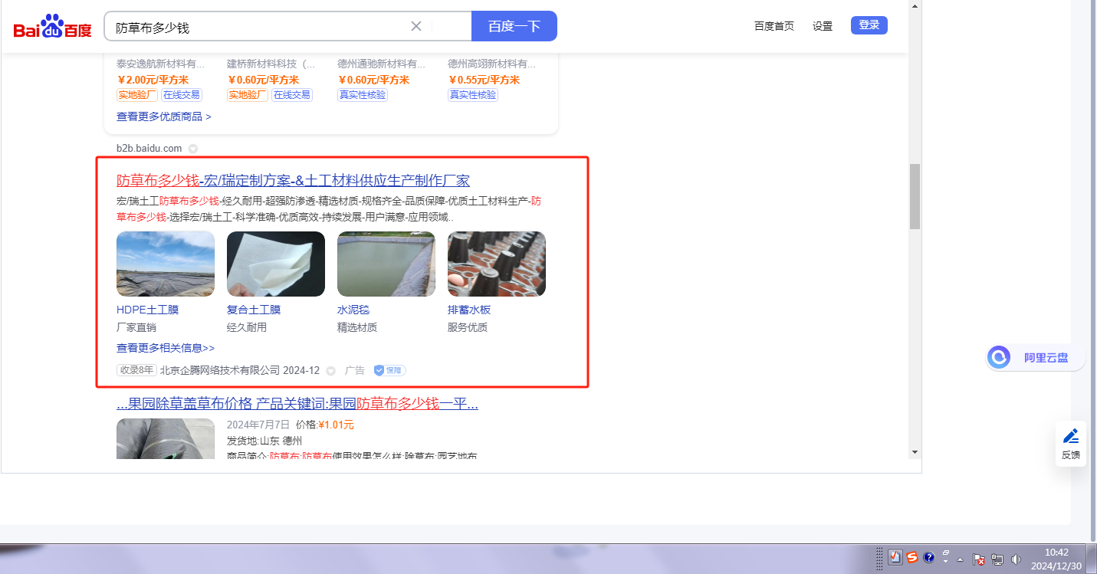The image size is (1097, 574).
Task: Open the 设置 settings menu
Action: point(823,26)
